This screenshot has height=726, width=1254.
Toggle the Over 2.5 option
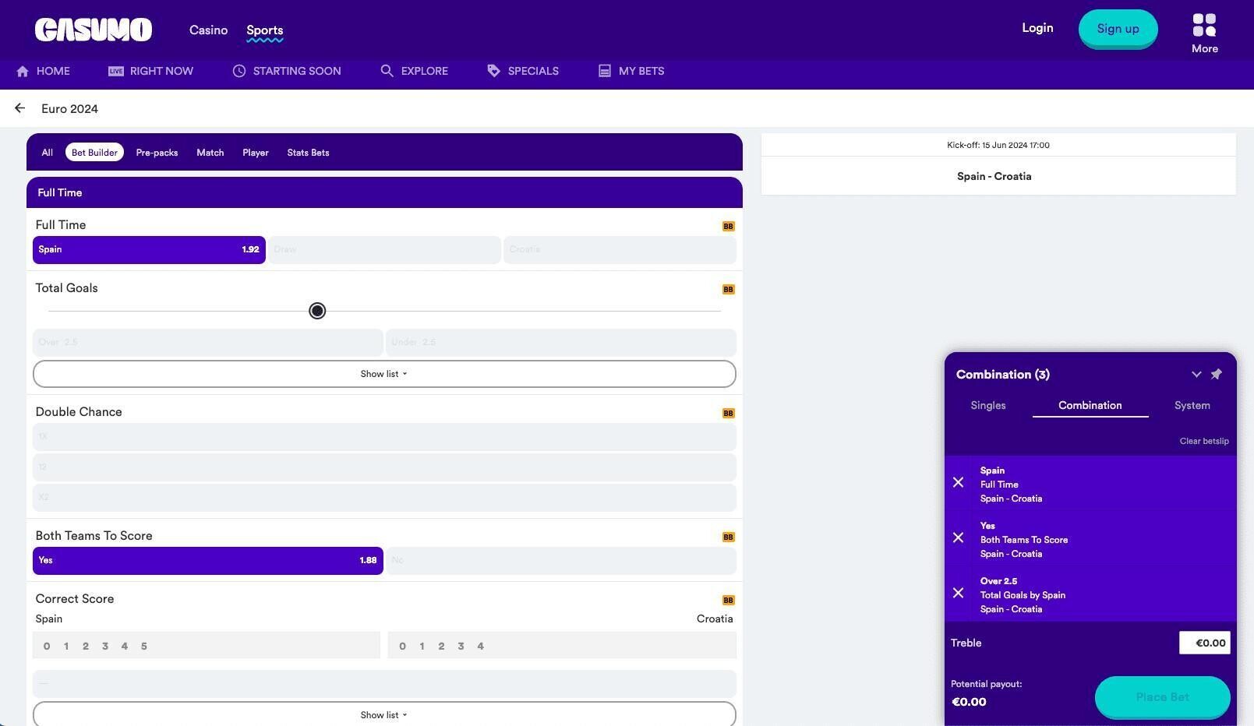pyautogui.click(x=207, y=342)
